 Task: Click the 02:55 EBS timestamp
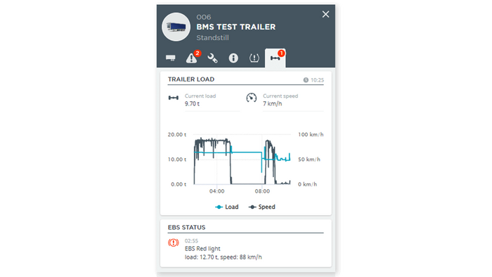(x=191, y=241)
